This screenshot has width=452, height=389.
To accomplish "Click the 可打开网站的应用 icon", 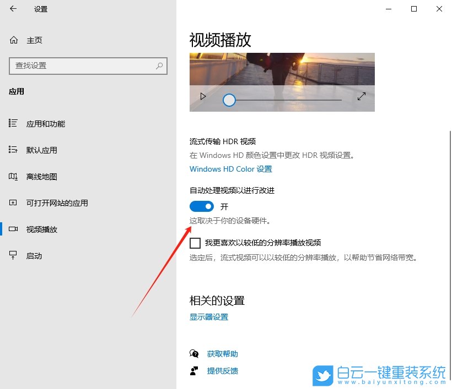I will tap(12, 202).
